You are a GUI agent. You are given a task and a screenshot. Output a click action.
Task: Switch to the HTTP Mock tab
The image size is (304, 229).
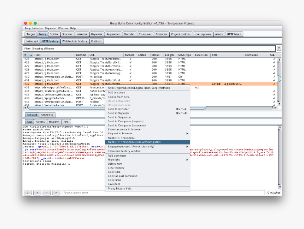234,34
